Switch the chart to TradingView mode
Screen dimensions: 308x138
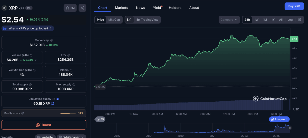147,20
